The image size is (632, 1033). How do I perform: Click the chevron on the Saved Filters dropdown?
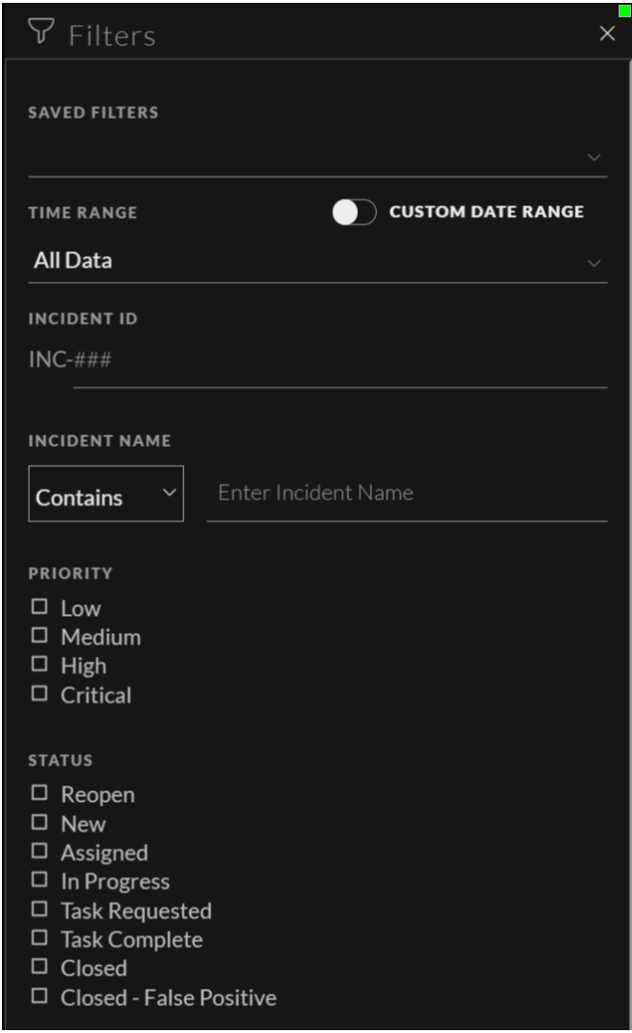(593, 156)
